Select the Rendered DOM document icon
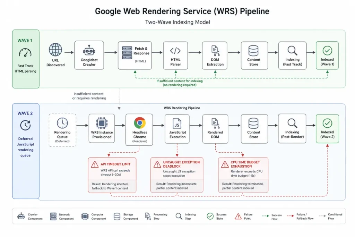355x237 pixels. click(215, 124)
